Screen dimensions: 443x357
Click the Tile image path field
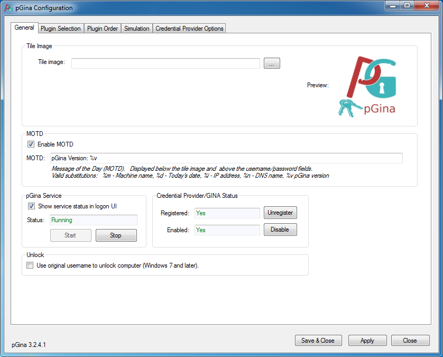165,63
